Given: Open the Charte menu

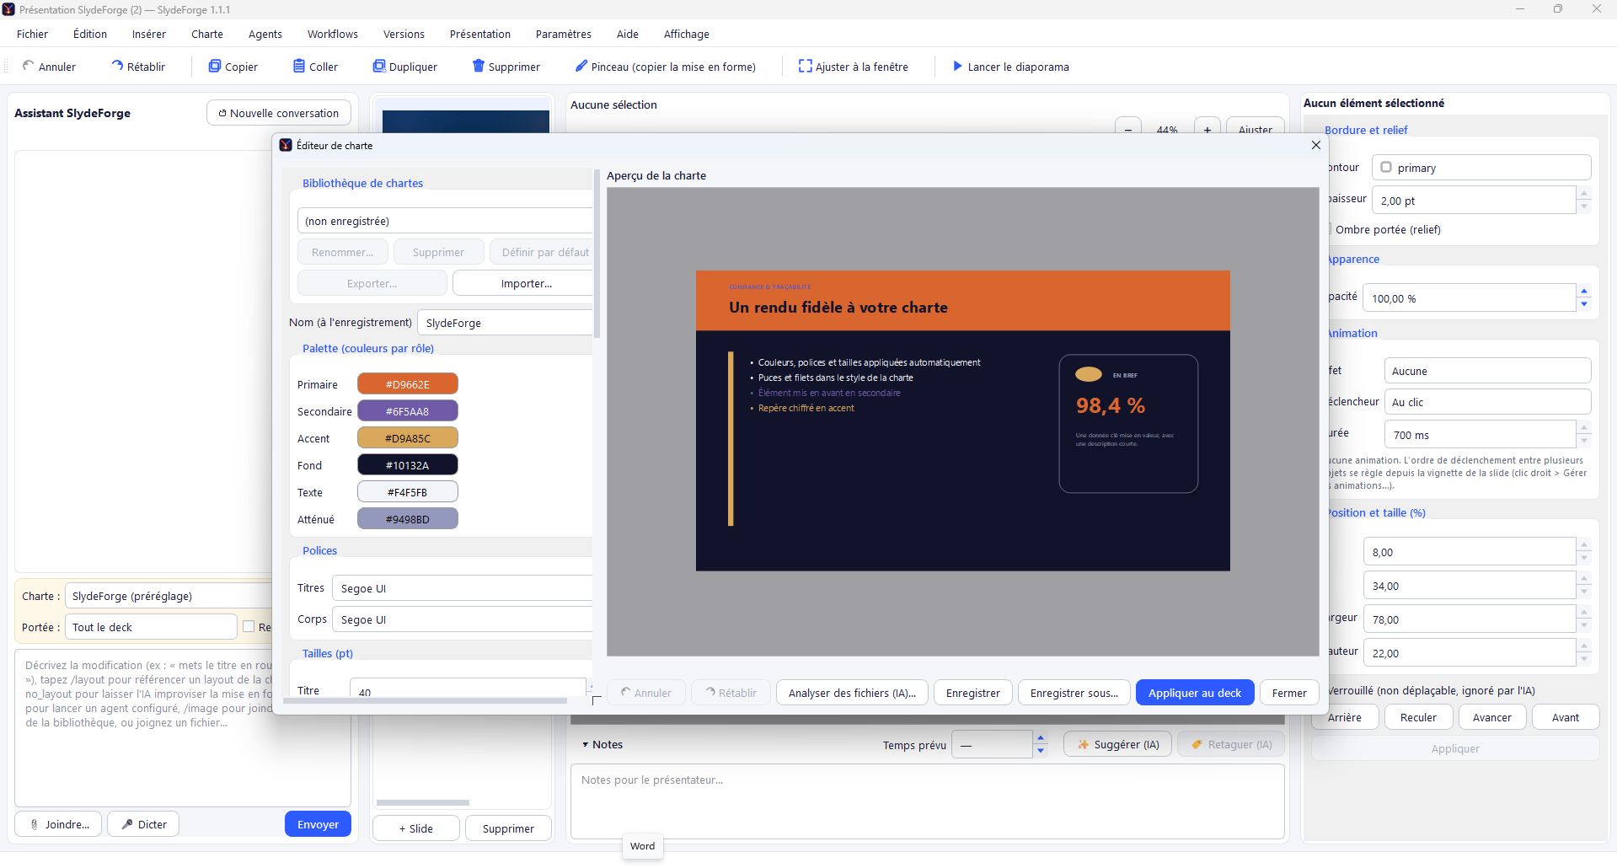Looking at the screenshot, I should [207, 34].
